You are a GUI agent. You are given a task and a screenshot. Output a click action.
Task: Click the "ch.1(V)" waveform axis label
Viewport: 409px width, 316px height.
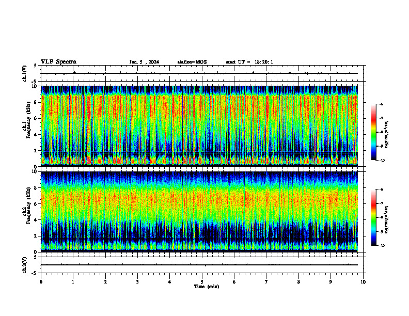(x=24, y=73)
